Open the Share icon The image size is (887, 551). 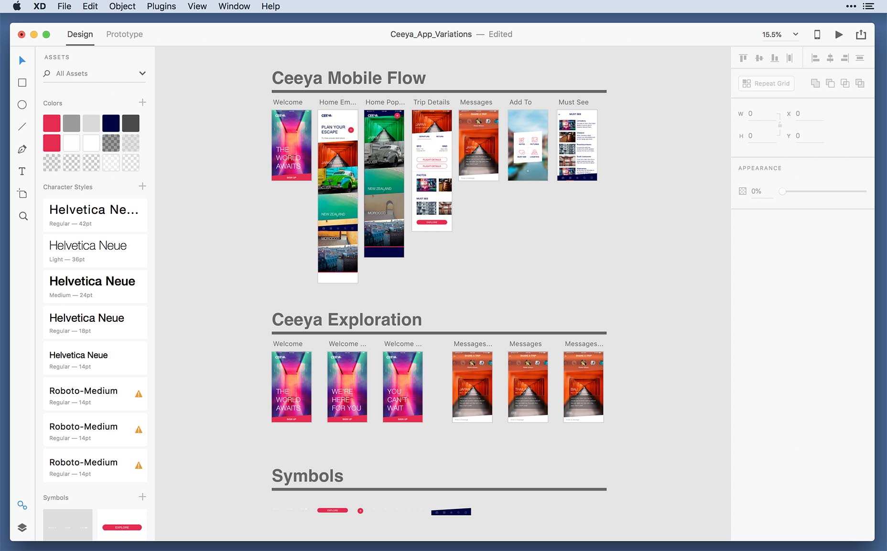861,34
